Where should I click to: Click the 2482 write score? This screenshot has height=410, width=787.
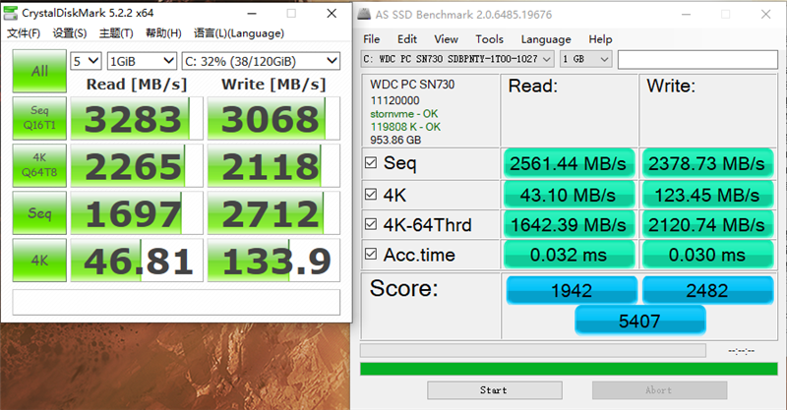707,290
